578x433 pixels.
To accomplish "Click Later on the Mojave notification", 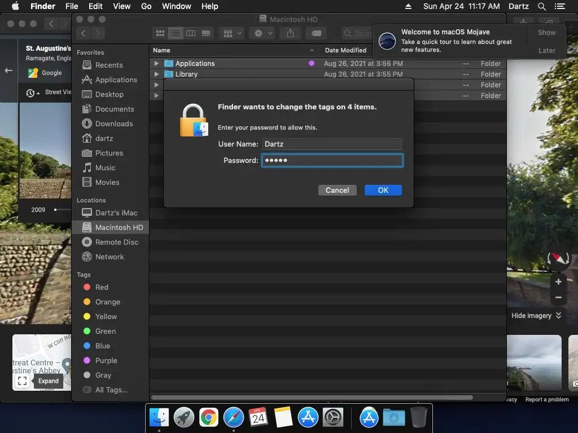I will (546, 50).
